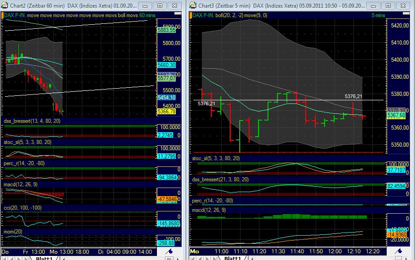Image resolution: width=415 pixels, height=260 pixels.
Task: Select dss_bressert(21, 3, 80, 20) indicator label
Action: click(220, 179)
